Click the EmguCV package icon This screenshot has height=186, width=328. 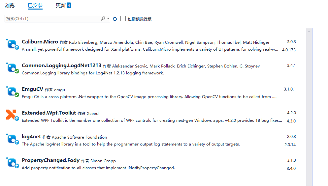[13, 92]
